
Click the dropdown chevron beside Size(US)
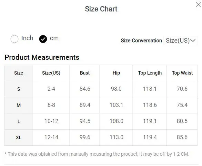click(193, 41)
